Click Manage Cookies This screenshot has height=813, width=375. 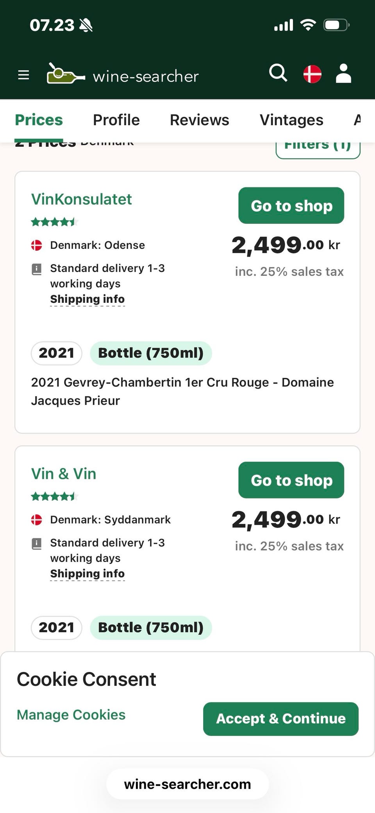71,715
